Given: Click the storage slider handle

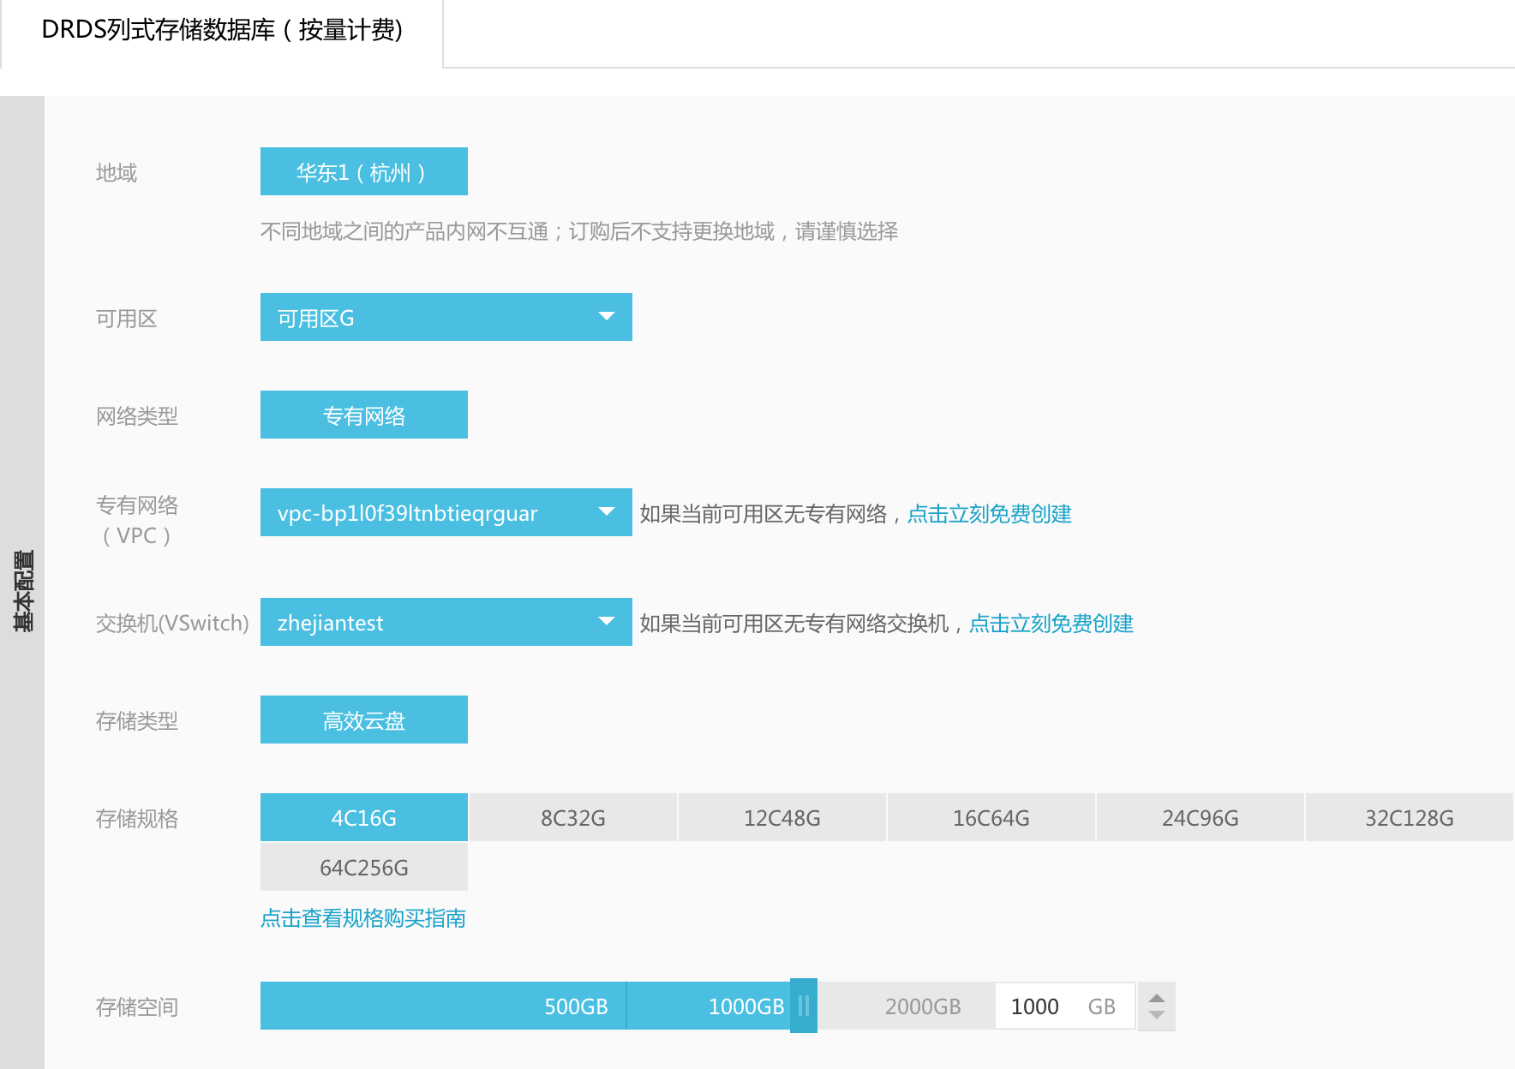Looking at the screenshot, I should click(x=804, y=1006).
